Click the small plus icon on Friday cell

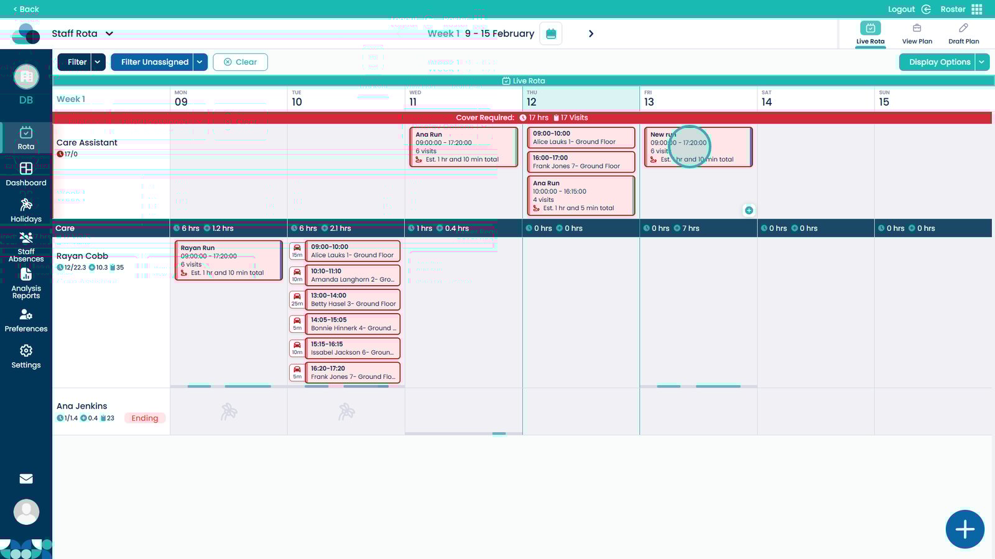pos(749,211)
